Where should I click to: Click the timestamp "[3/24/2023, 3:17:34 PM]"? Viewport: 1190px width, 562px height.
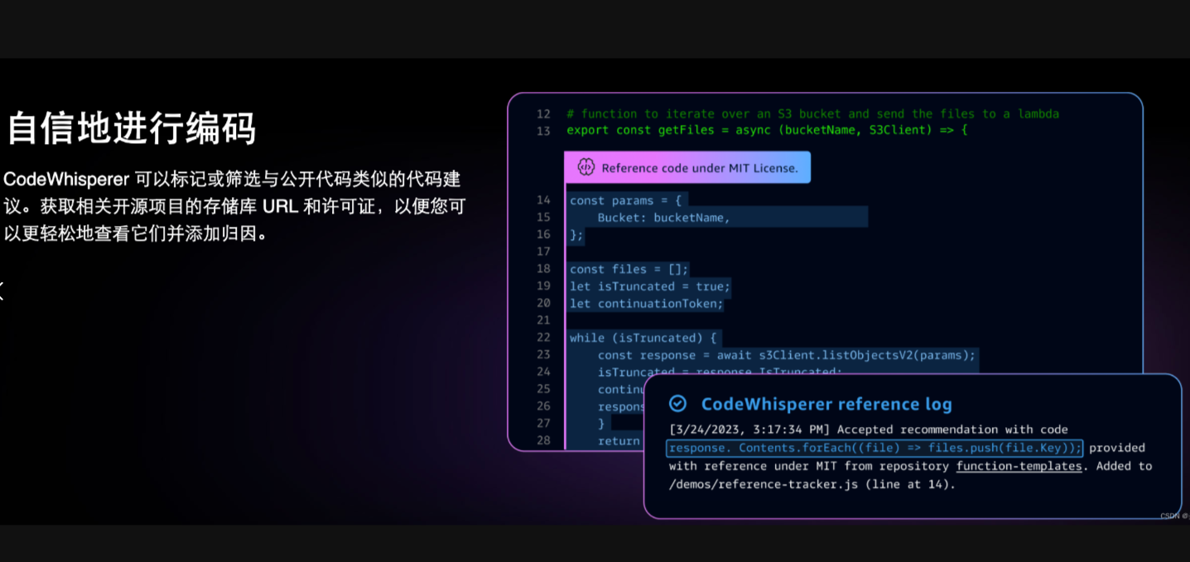tap(749, 430)
